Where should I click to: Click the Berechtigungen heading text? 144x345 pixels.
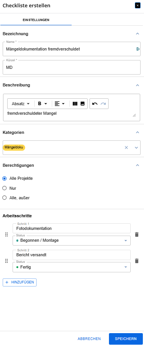tap(18, 165)
